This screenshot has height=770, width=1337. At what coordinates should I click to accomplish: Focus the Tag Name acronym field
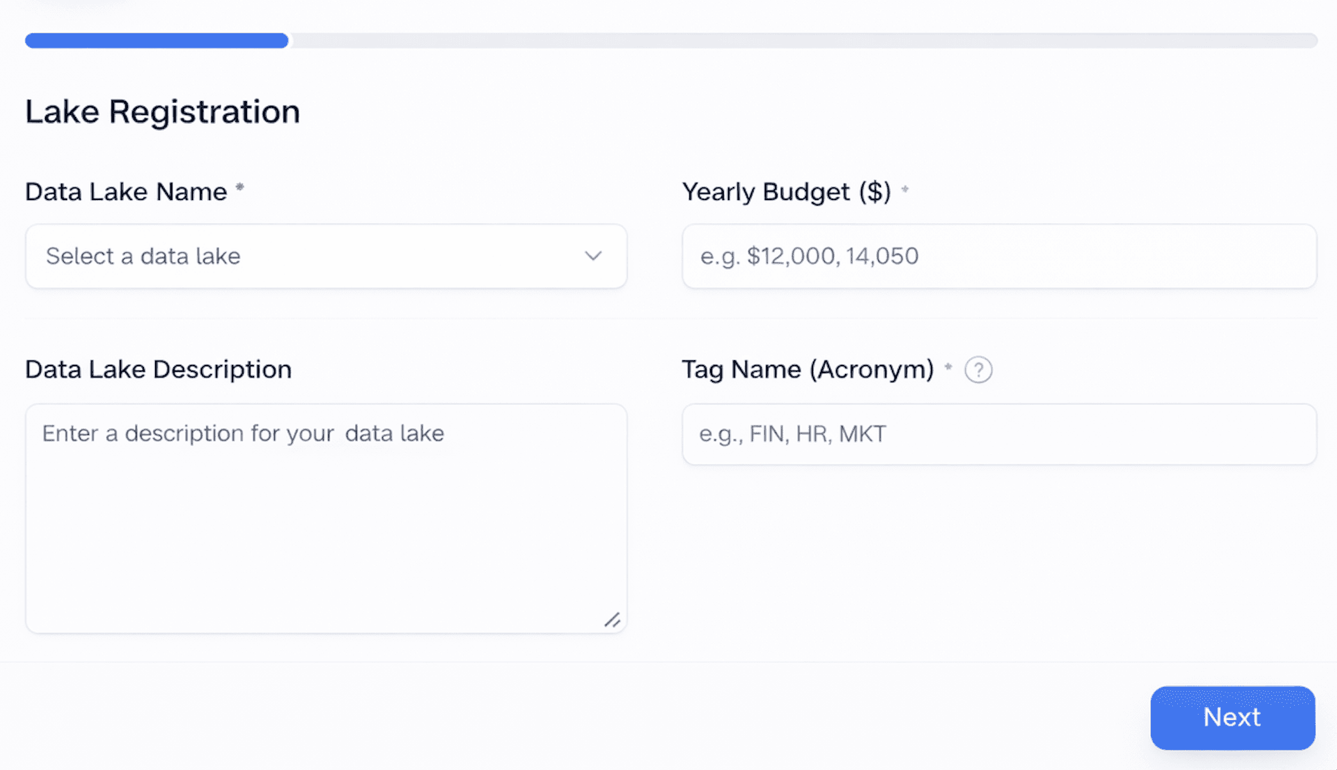999,434
